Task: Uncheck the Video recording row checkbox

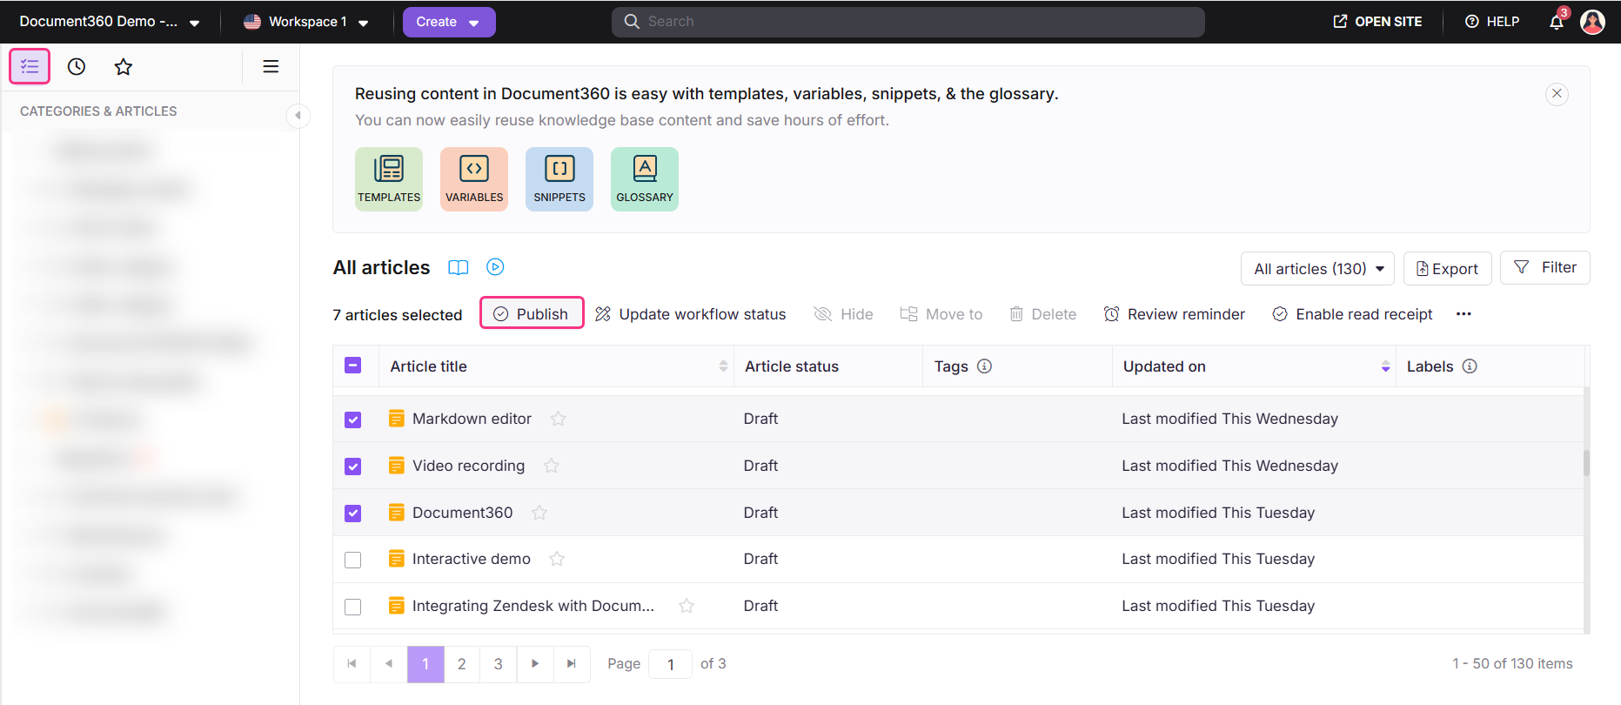Action: (352, 467)
